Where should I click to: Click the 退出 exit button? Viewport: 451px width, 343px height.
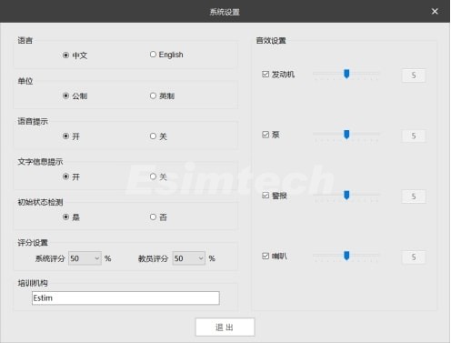point(225,327)
